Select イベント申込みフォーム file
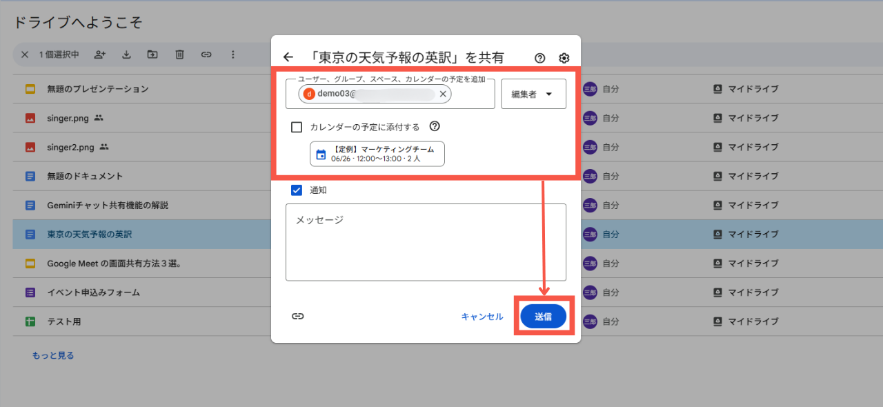 [x=93, y=292]
